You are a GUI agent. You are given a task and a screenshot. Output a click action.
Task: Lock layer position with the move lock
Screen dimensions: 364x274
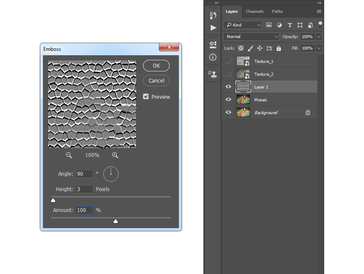coord(260,48)
